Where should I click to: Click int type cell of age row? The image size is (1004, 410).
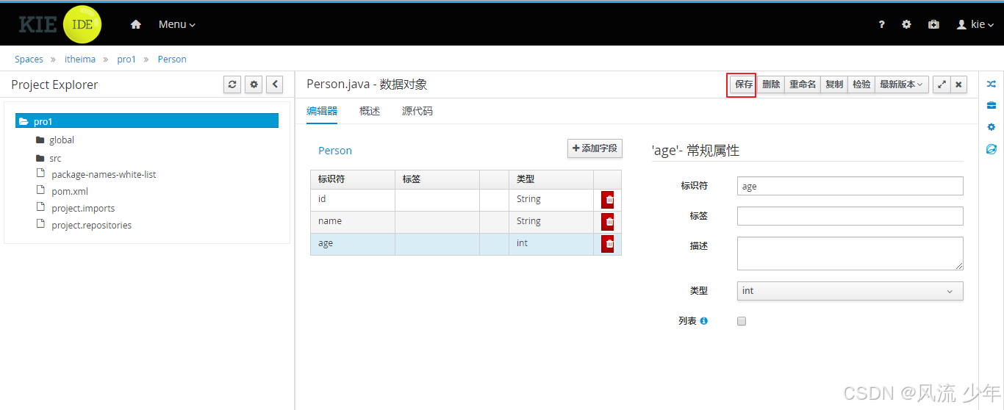pos(551,244)
